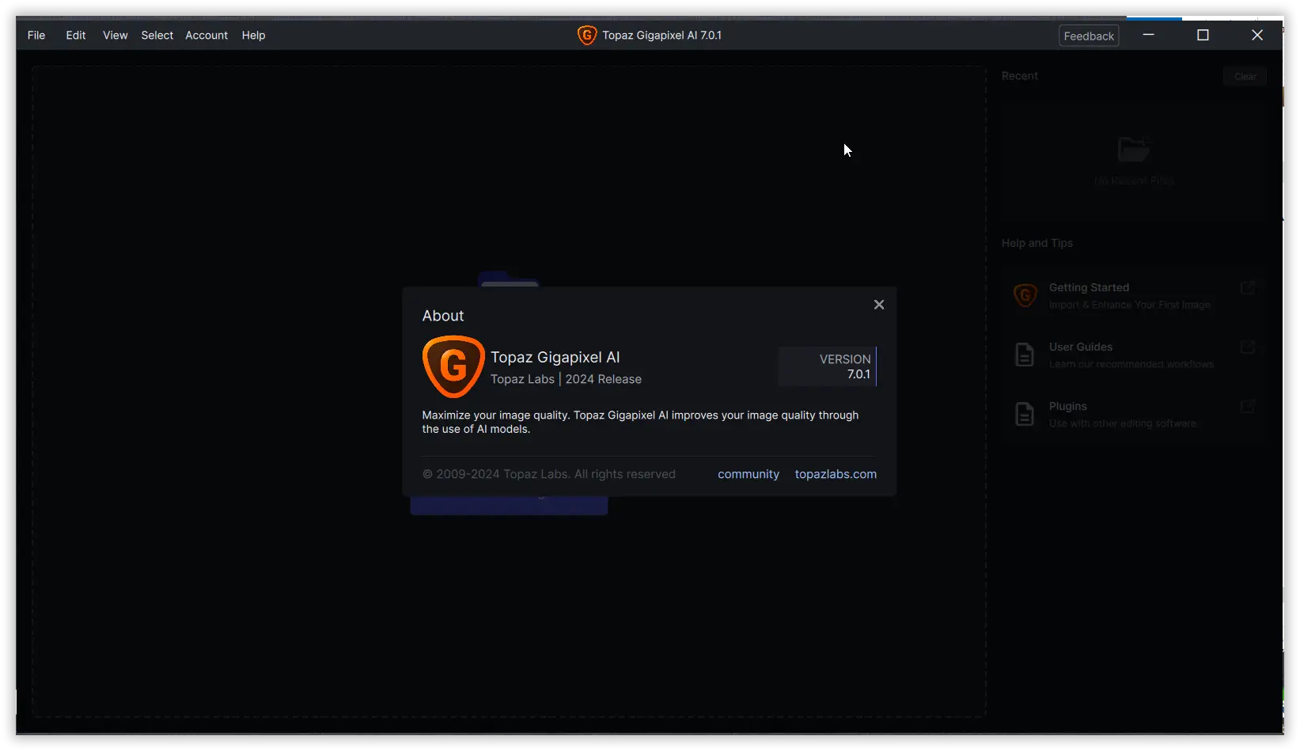This screenshot has height=751, width=1300.
Task: Open the external link icon for User Guides
Action: [x=1247, y=347]
